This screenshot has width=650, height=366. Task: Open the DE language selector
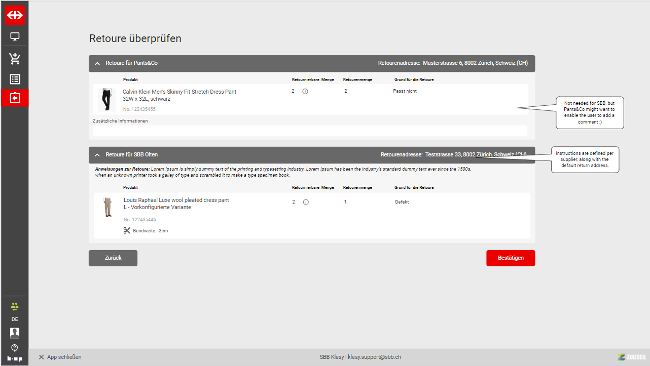click(x=15, y=319)
